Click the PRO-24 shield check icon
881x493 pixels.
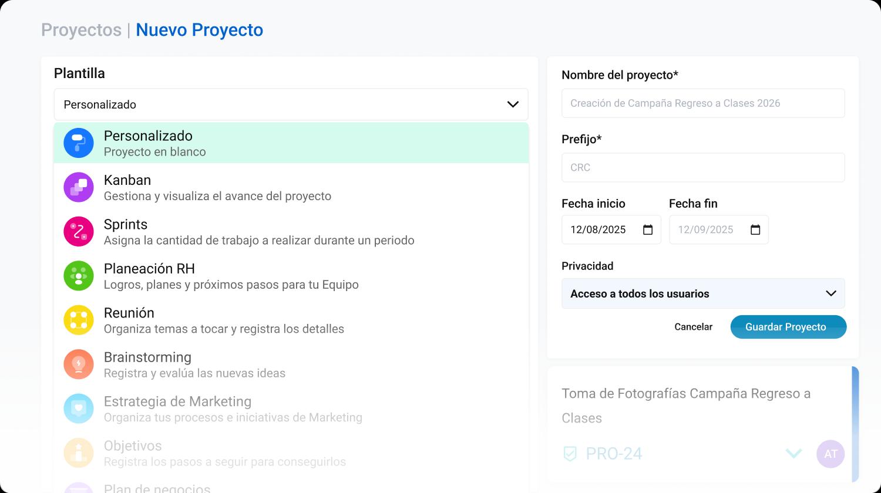(570, 454)
